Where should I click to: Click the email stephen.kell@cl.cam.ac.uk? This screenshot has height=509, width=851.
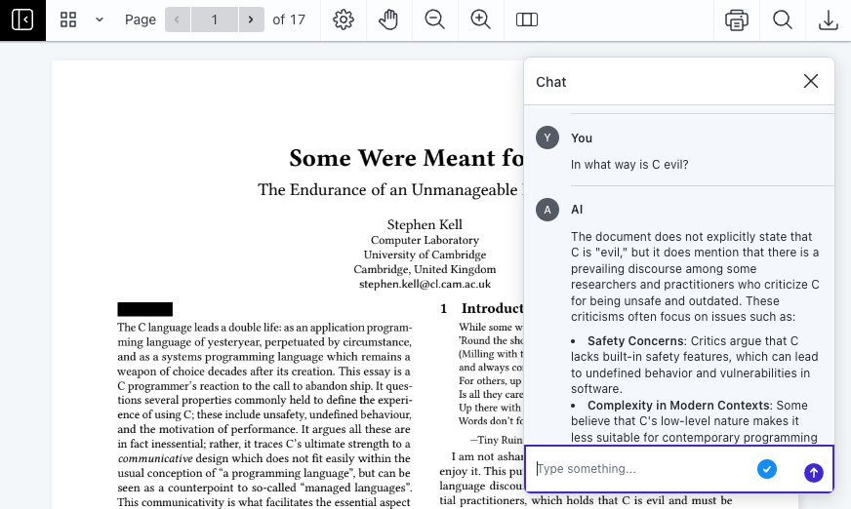point(425,284)
